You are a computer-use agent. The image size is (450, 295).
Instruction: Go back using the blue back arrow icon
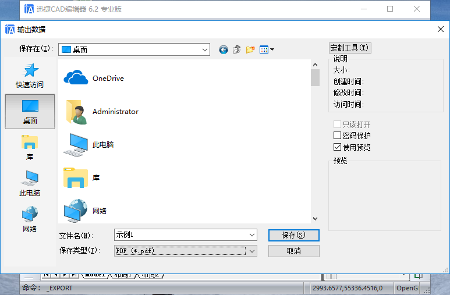tap(224, 49)
